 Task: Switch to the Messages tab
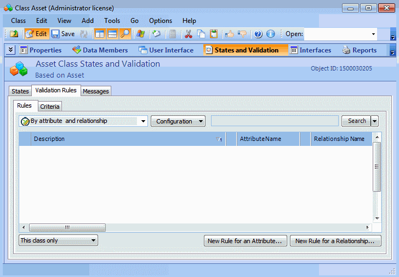pyautogui.click(x=96, y=91)
